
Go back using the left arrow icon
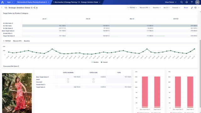tap(2, 8)
